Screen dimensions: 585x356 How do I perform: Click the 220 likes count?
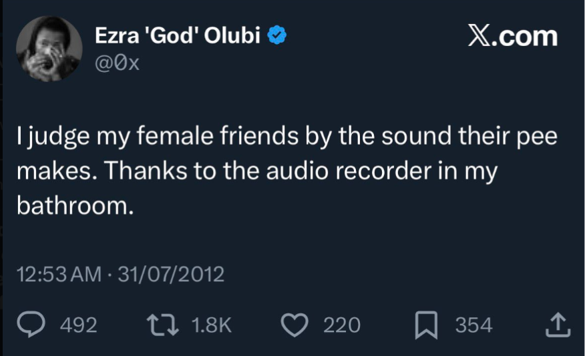click(341, 325)
